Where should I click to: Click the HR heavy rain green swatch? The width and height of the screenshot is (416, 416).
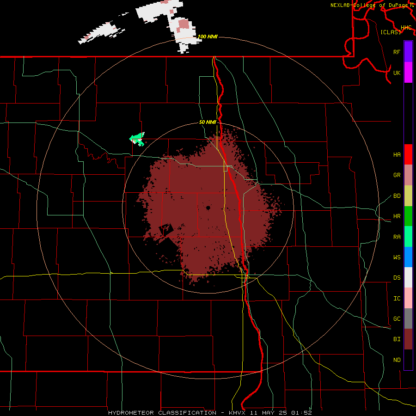point(408,216)
